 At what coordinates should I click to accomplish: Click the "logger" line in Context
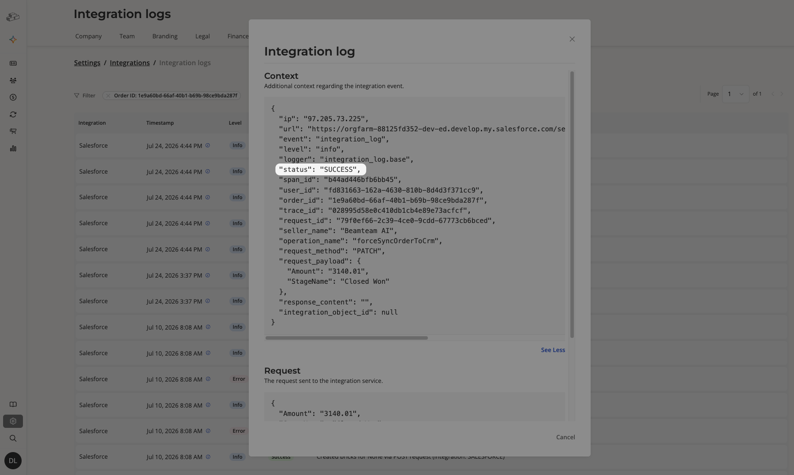click(x=346, y=160)
